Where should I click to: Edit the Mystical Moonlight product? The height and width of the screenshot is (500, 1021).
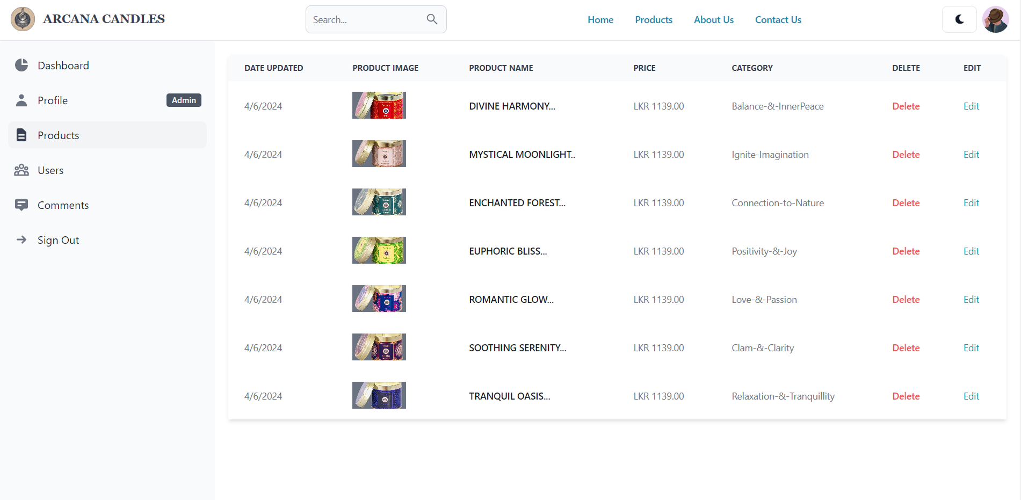tap(971, 155)
